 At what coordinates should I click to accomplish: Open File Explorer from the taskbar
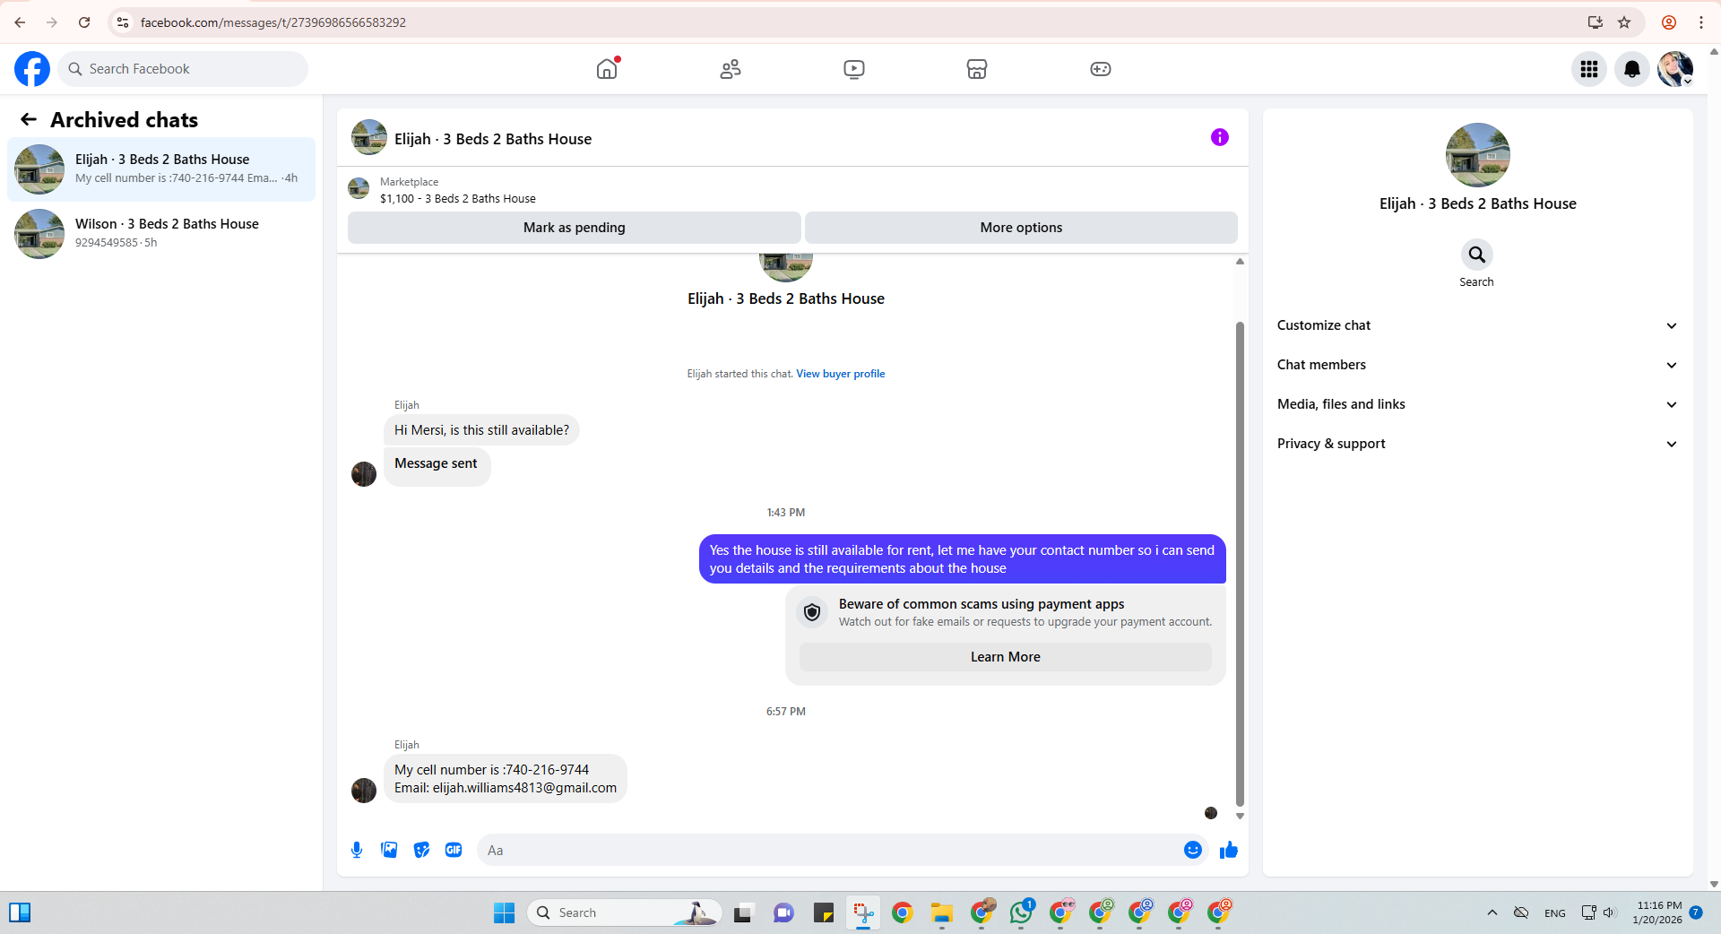coord(942,912)
